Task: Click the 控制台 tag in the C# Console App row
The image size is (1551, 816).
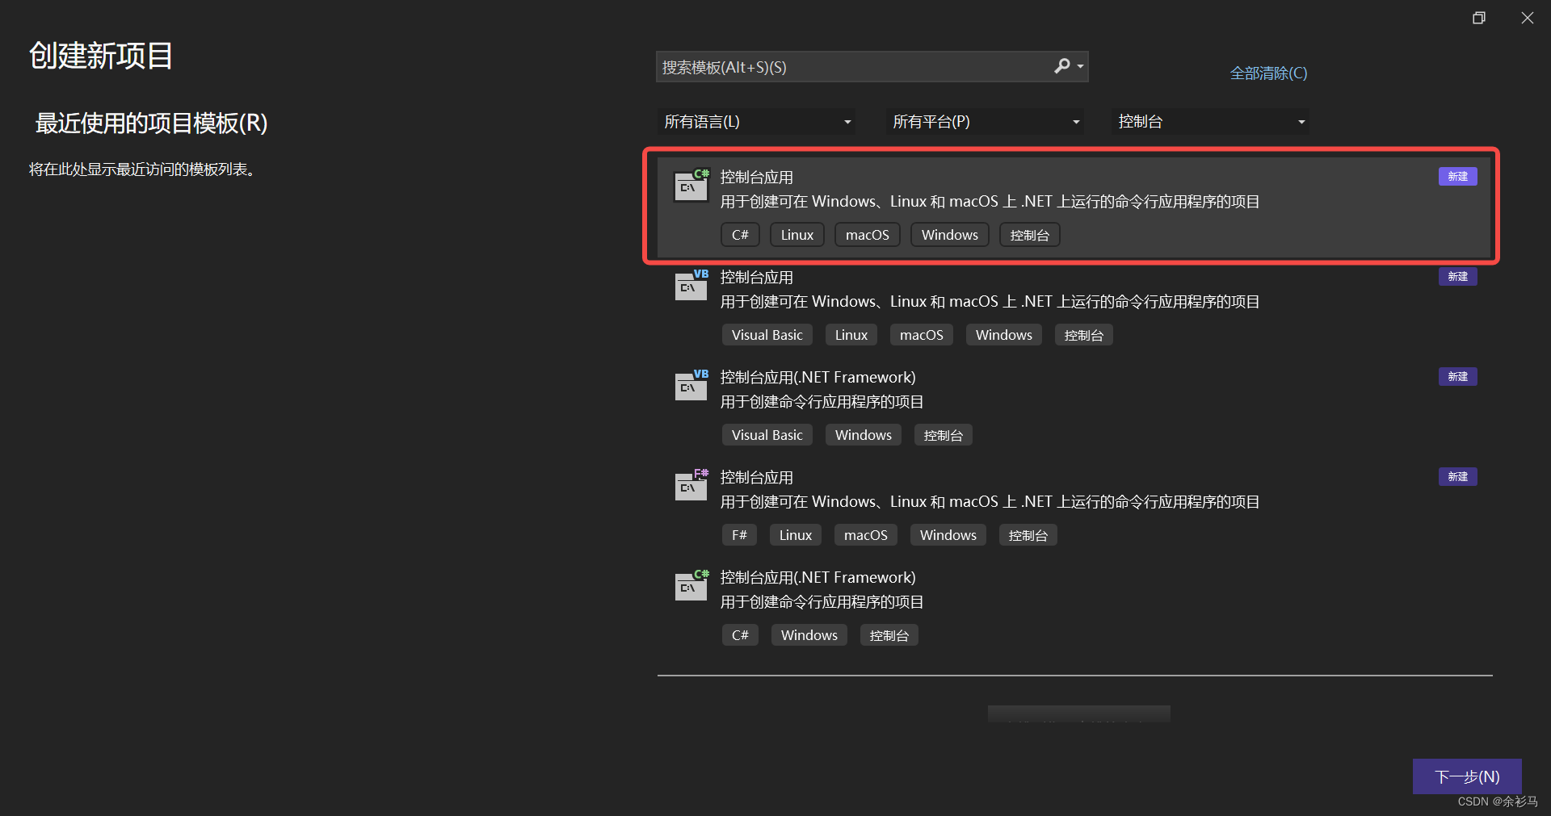Action: click(x=1030, y=235)
